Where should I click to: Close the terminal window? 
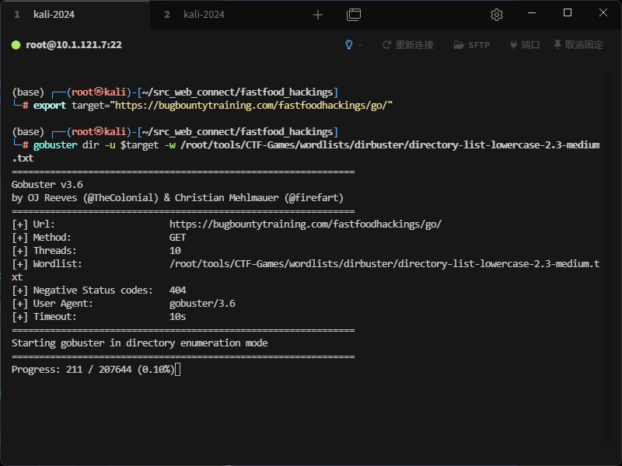click(603, 13)
